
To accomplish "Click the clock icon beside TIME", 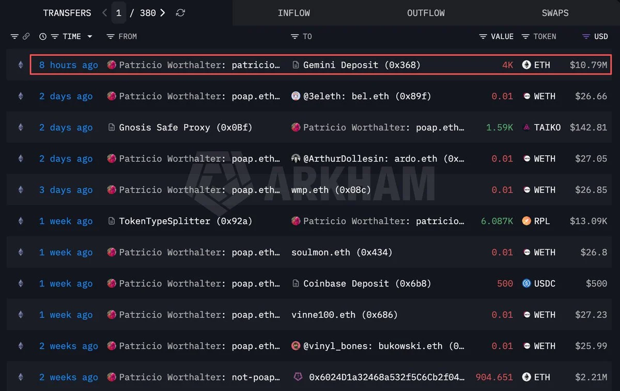I will coord(43,37).
